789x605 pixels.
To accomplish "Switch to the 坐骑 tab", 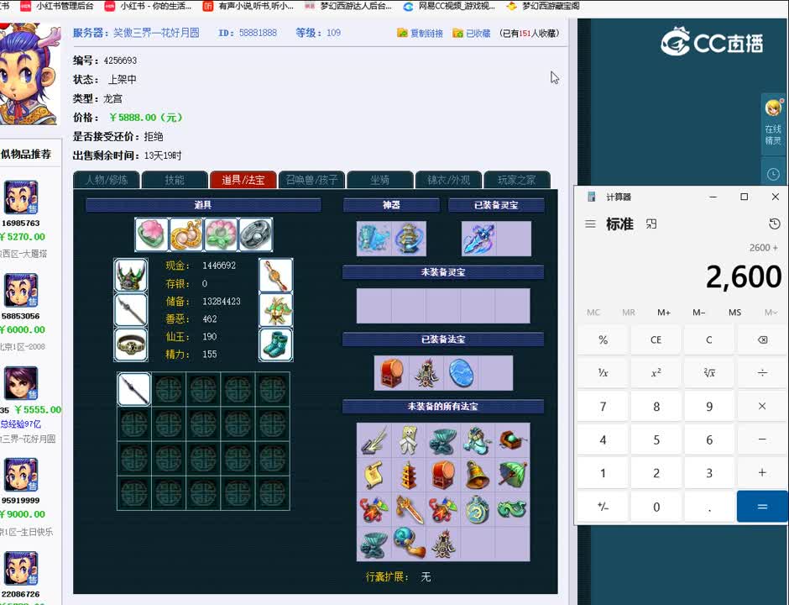I will (x=380, y=180).
